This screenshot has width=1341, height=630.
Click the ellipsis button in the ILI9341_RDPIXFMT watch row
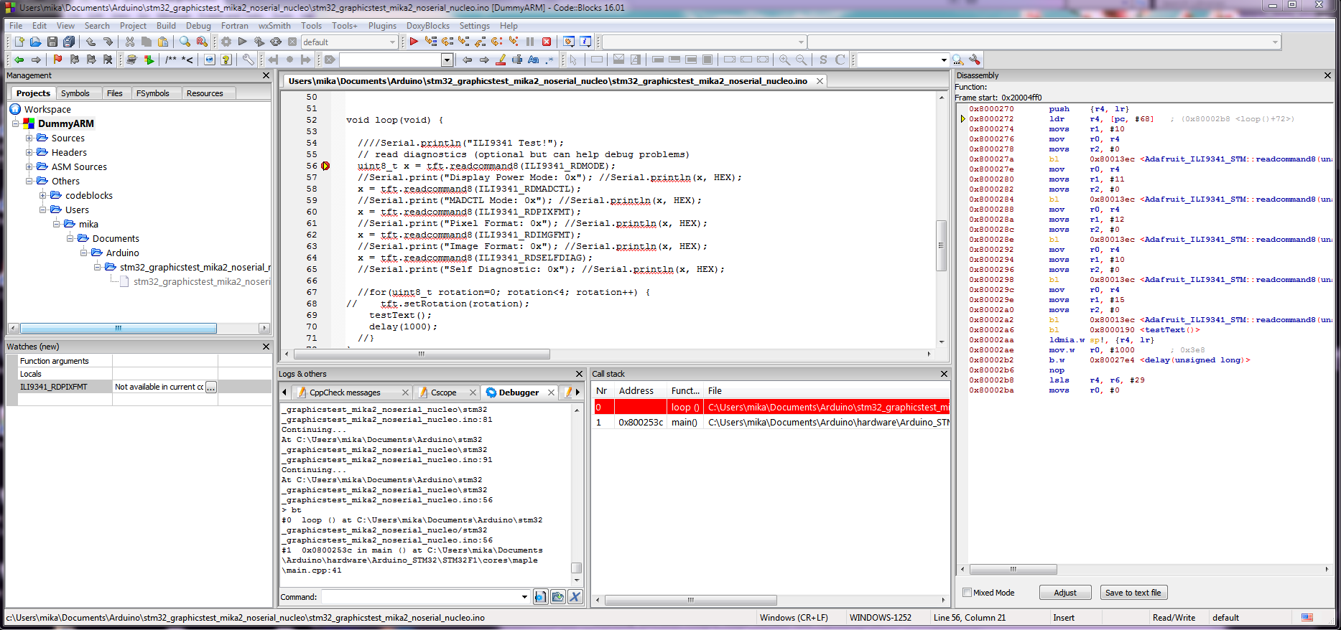(x=210, y=387)
